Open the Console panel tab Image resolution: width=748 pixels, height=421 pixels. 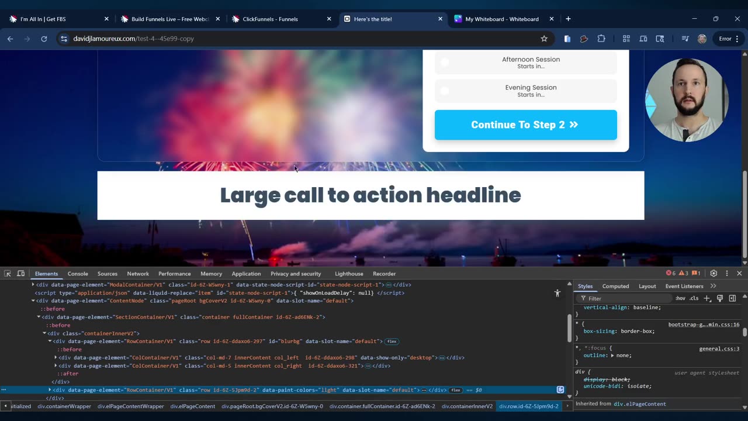(x=78, y=274)
